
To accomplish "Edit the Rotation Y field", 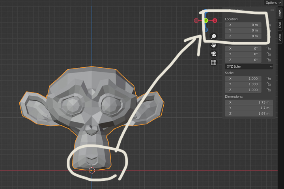I will tap(243, 54).
